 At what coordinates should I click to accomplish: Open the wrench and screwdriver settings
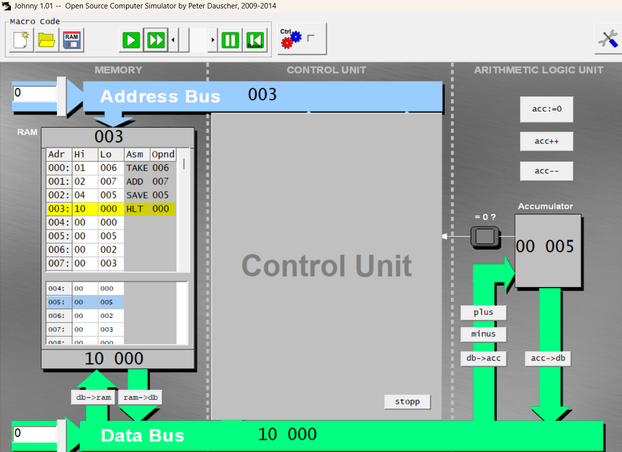[608, 39]
